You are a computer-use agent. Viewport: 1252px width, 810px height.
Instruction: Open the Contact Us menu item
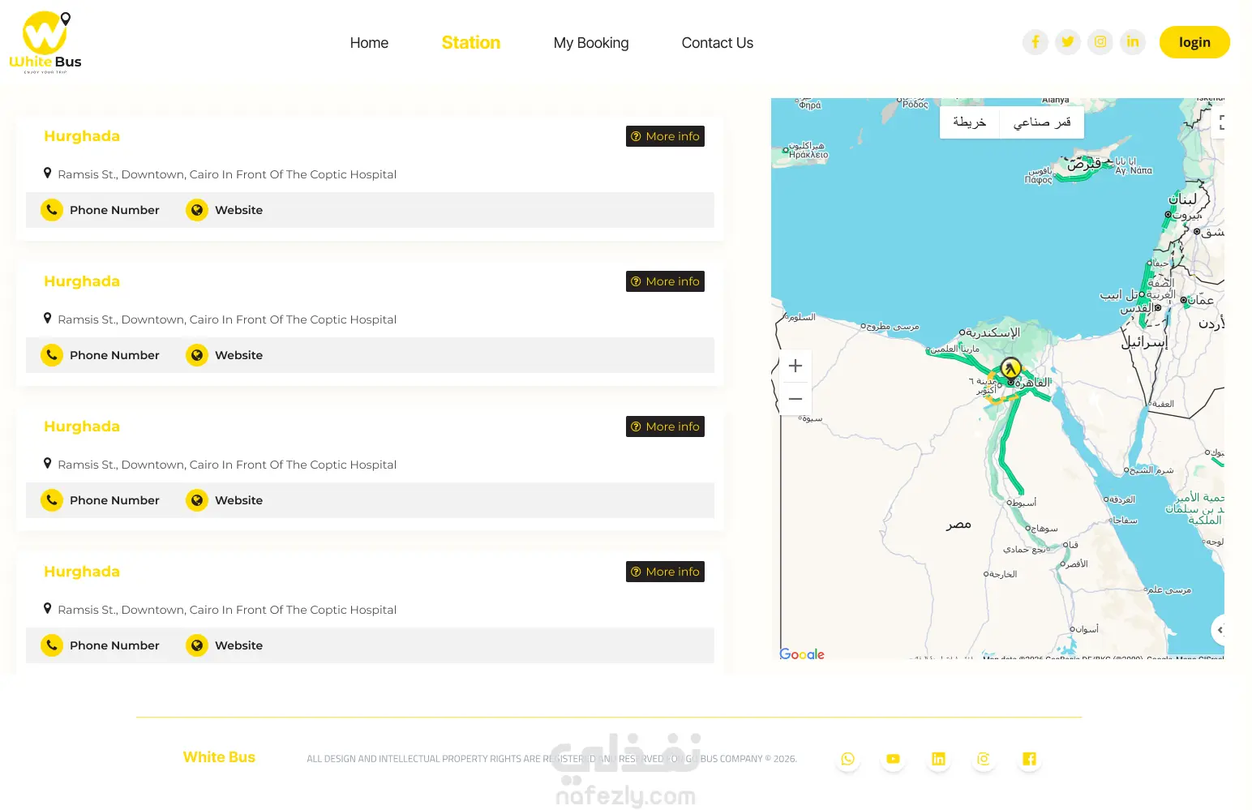pyautogui.click(x=718, y=43)
